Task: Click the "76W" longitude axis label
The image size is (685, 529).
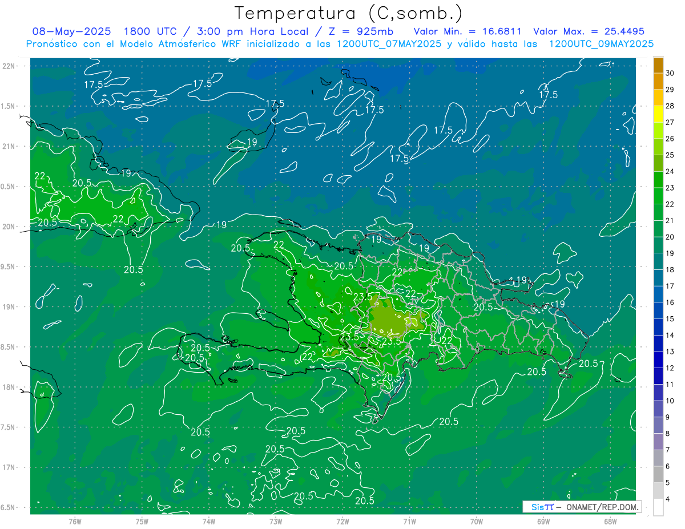Action: pyautogui.click(x=75, y=522)
